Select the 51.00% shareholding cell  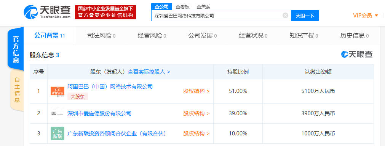(238, 91)
